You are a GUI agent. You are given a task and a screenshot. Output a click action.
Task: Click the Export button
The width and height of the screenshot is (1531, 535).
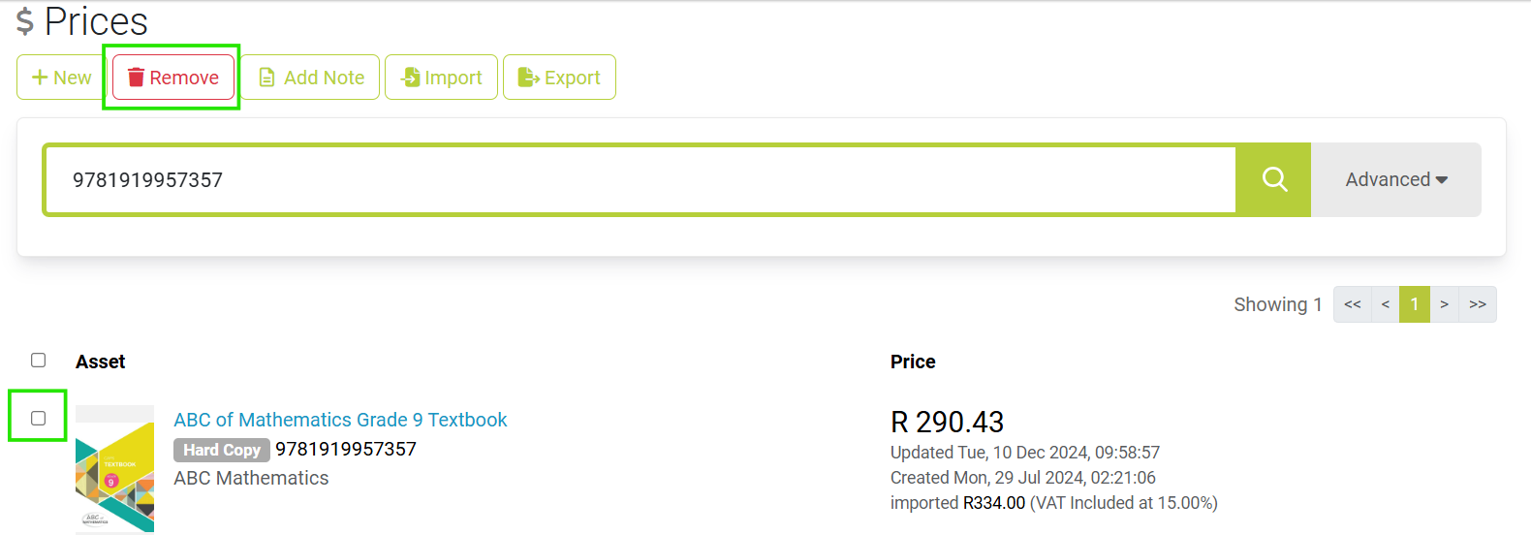559,78
